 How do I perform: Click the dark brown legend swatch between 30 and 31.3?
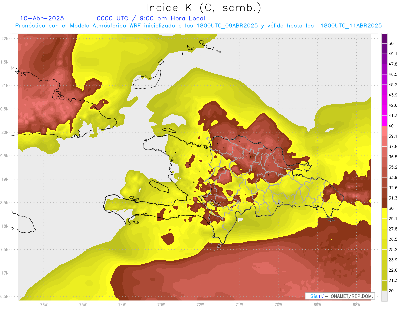[x=384, y=203]
